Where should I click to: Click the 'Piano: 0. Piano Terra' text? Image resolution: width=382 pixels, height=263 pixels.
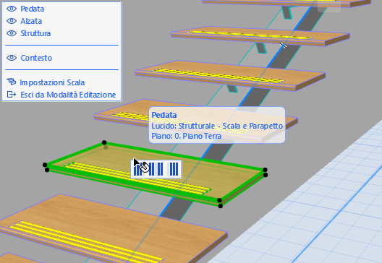187,136
